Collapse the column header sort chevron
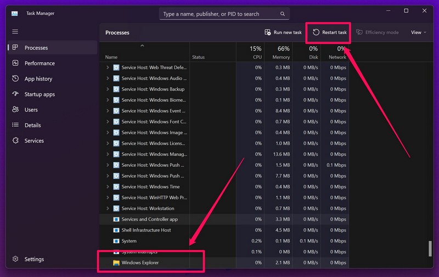This screenshot has height=277, width=439. pyautogui.click(x=143, y=46)
